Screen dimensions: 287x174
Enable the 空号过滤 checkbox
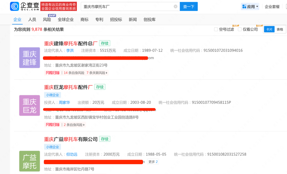pyautogui.click(x=216, y=29)
